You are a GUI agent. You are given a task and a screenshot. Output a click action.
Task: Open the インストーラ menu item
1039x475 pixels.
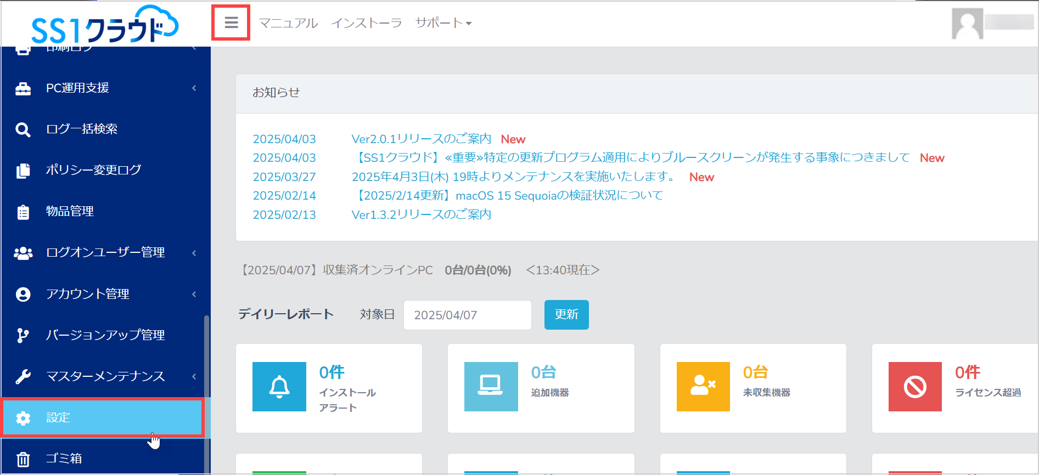(366, 22)
